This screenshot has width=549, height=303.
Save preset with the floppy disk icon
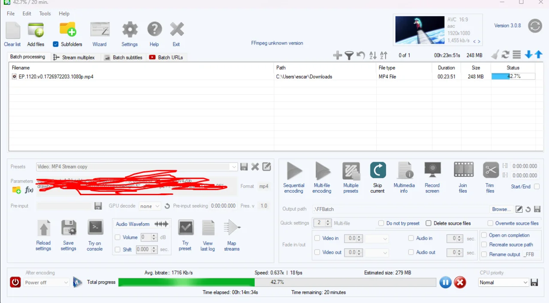point(244,167)
